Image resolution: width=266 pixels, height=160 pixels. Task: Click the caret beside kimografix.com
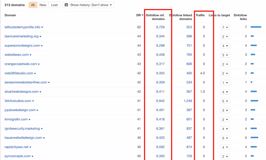pos(30,120)
